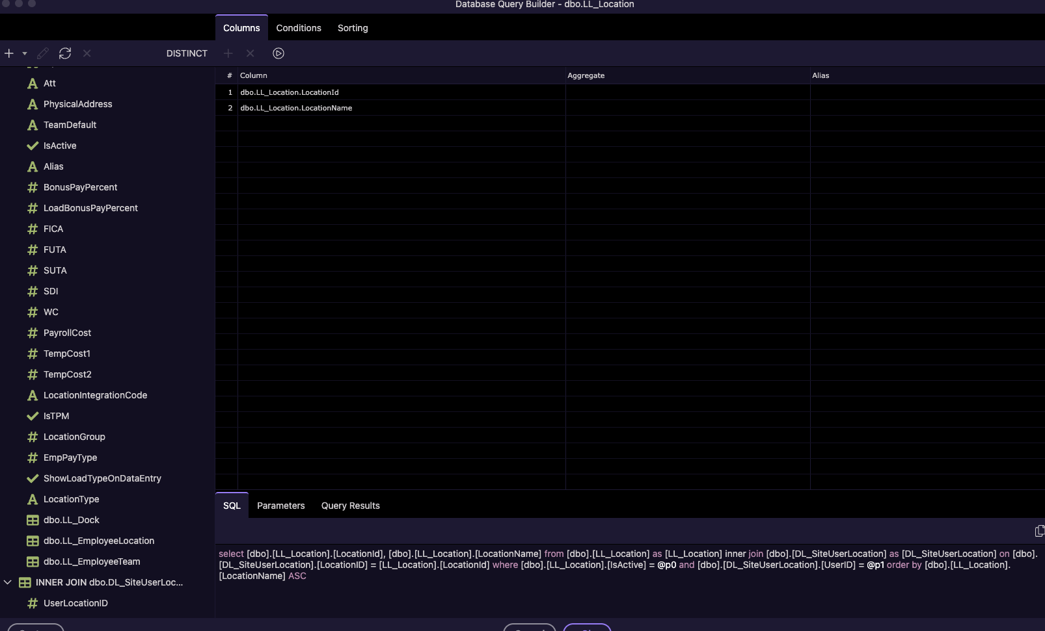This screenshot has width=1045, height=631.
Task: Open the Parameters tab
Action: 281,506
